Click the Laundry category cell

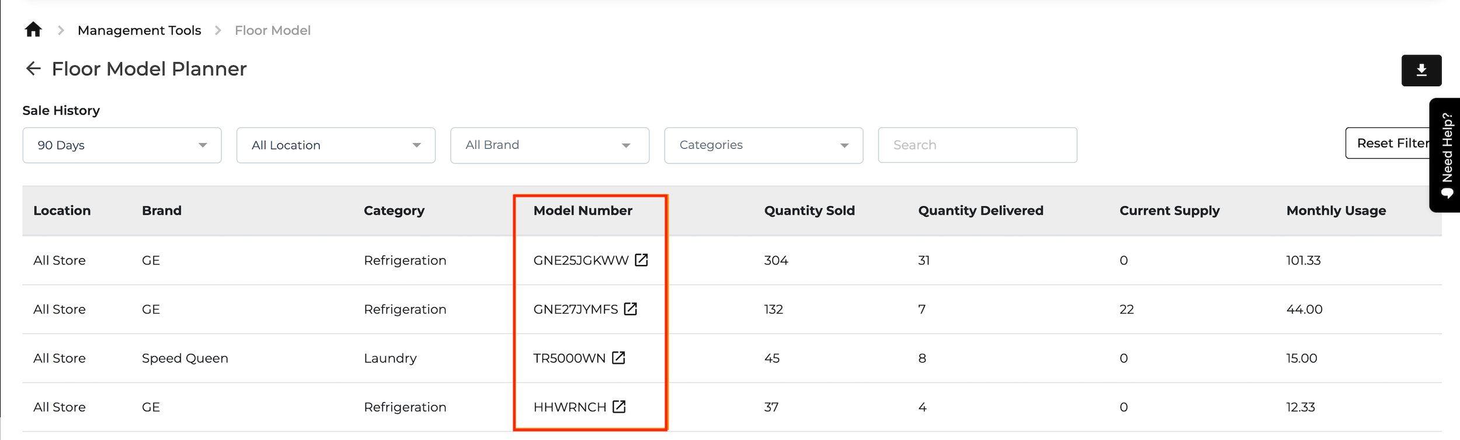click(390, 358)
